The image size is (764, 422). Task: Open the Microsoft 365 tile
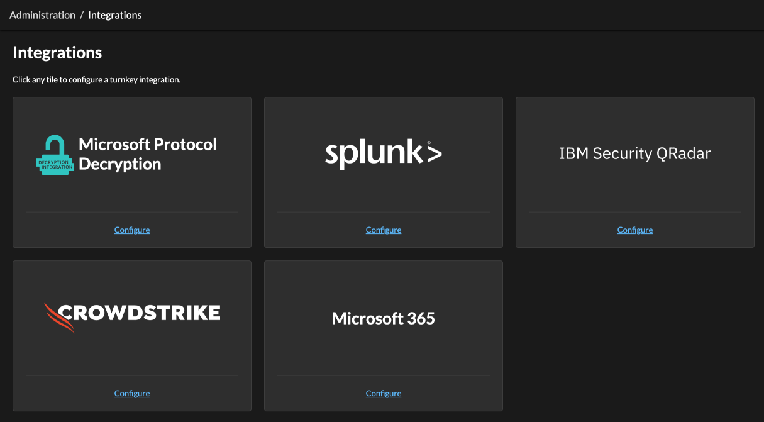384,336
